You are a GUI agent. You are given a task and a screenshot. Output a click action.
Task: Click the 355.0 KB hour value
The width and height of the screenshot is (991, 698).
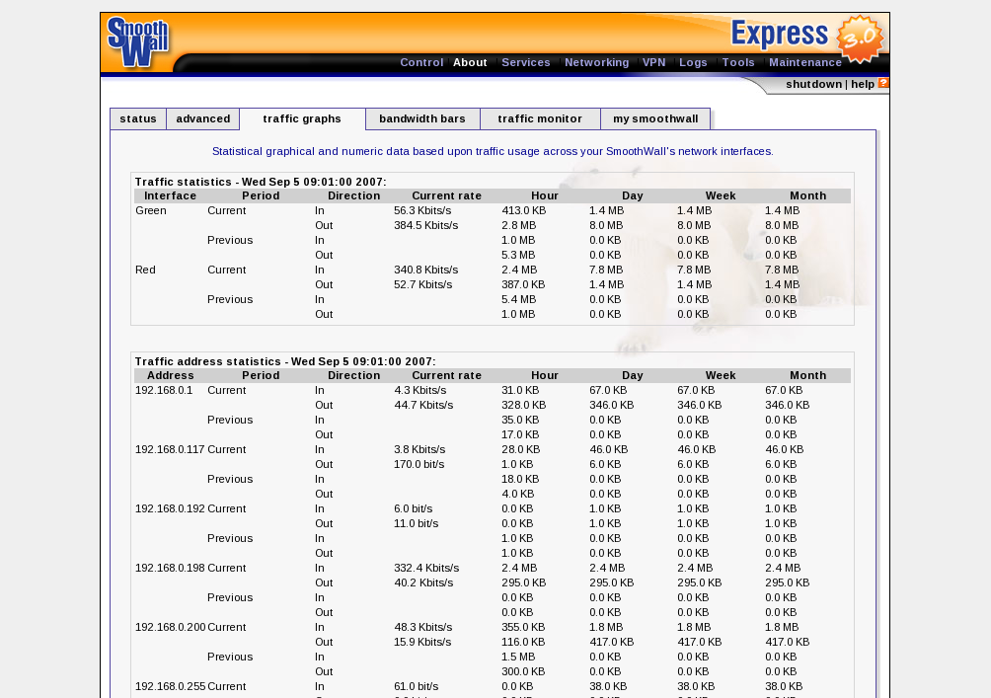[x=523, y=627]
